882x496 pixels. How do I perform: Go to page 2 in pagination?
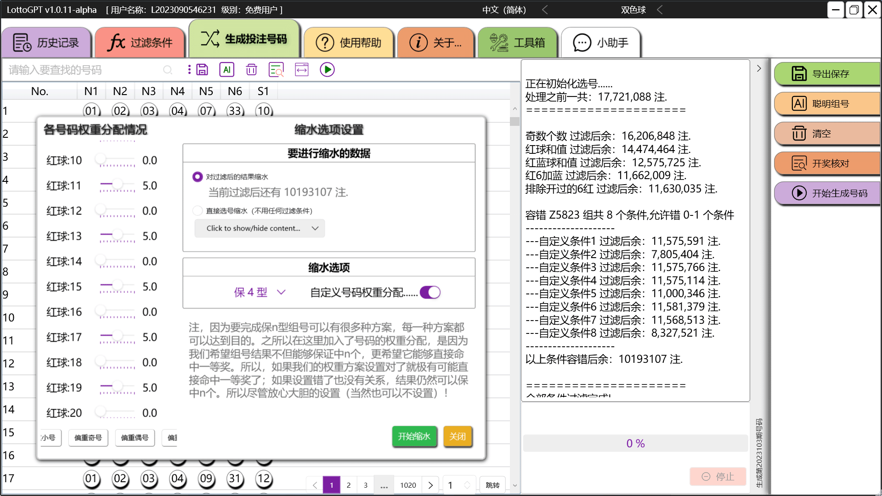click(349, 485)
